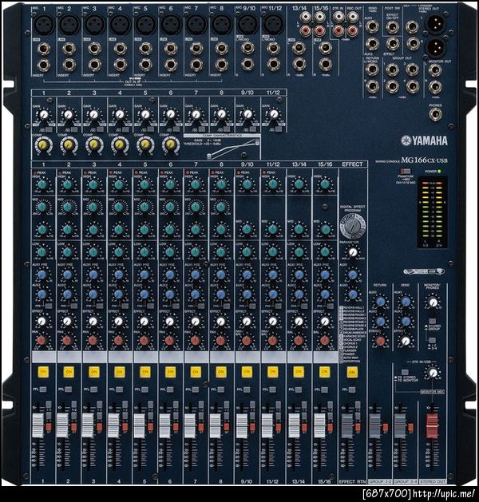Click the 2TR IN/USB level knob
Screen dimensions: 479x502
[x=433, y=373]
